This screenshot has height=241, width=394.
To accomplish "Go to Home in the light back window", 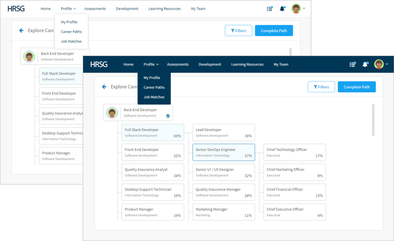I will coord(45,9).
